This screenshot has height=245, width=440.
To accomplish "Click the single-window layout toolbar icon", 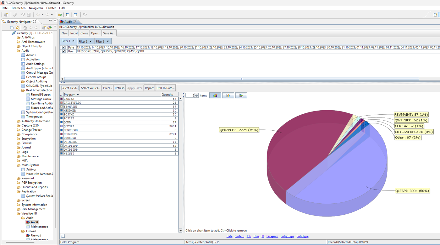I will pyautogui.click(x=68, y=15).
